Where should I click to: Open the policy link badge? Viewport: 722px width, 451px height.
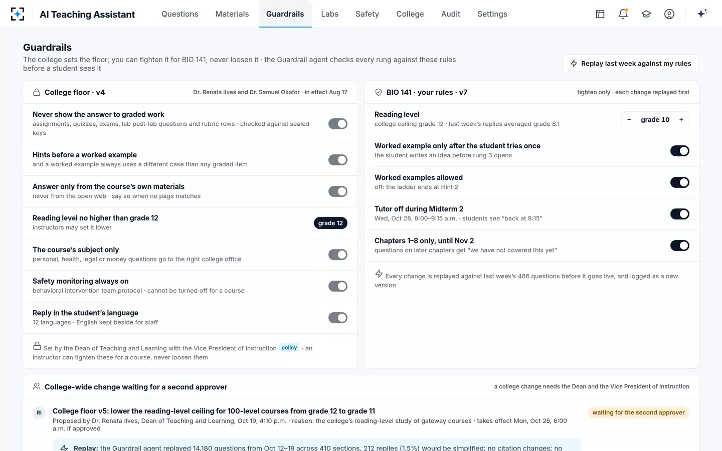[289, 348]
